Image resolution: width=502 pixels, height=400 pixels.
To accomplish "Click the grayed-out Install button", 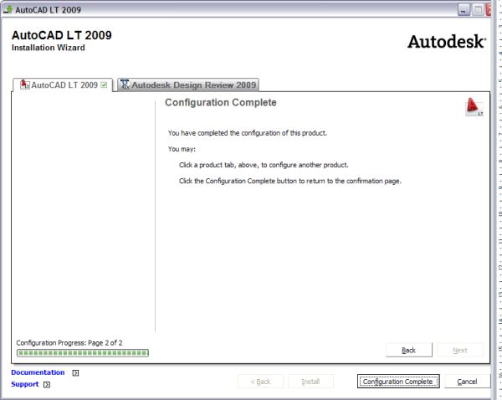I will pos(310,382).
